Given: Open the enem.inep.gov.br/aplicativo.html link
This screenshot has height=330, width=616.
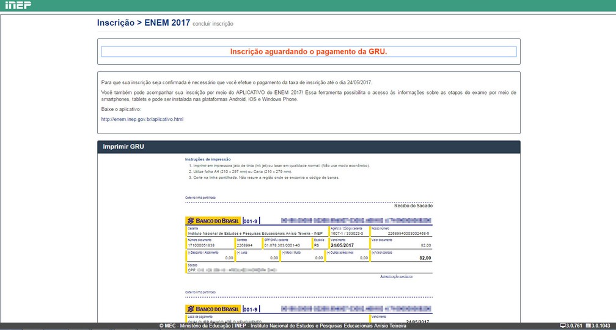Looking at the screenshot, I should tap(142, 119).
